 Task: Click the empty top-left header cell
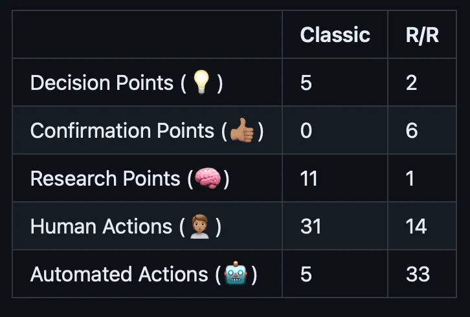[147, 35]
